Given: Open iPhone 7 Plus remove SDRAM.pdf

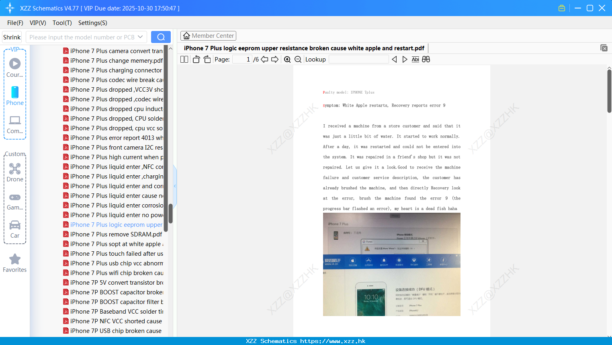Looking at the screenshot, I should click(x=113, y=234).
